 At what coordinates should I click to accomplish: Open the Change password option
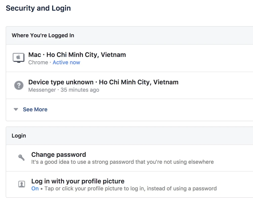pos(58,155)
